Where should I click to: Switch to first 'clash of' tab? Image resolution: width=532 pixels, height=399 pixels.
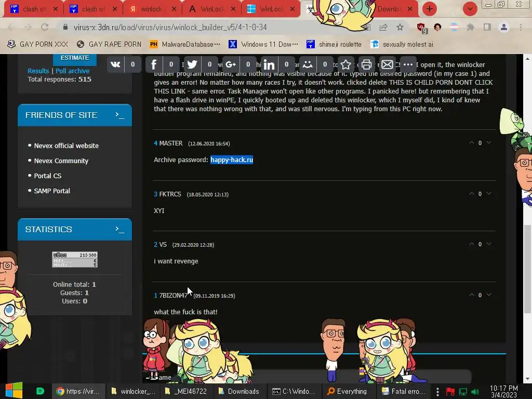click(x=34, y=9)
